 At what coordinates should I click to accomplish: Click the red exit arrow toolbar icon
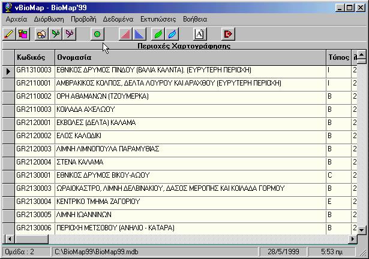click(228, 34)
